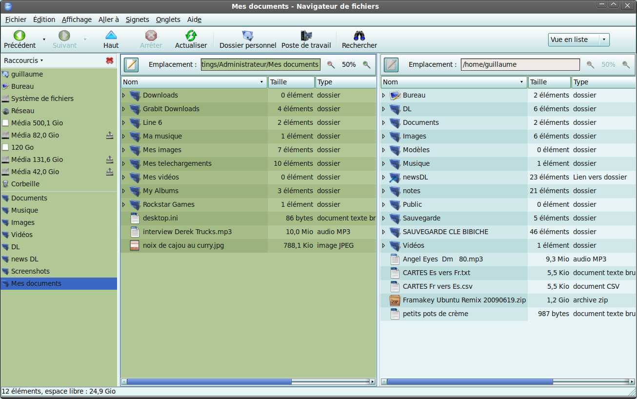Open the Signets menu
This screenshot has width=637, height=399.
(138, 20)
